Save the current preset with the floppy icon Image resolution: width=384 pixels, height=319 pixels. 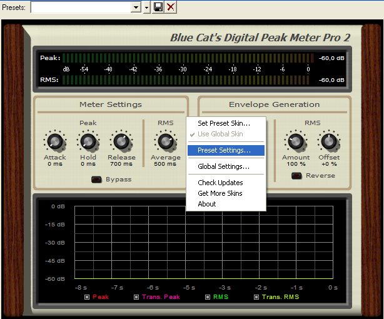[158, 7]
